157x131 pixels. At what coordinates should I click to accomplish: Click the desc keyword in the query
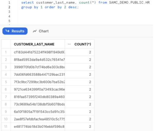pos(73,7)
